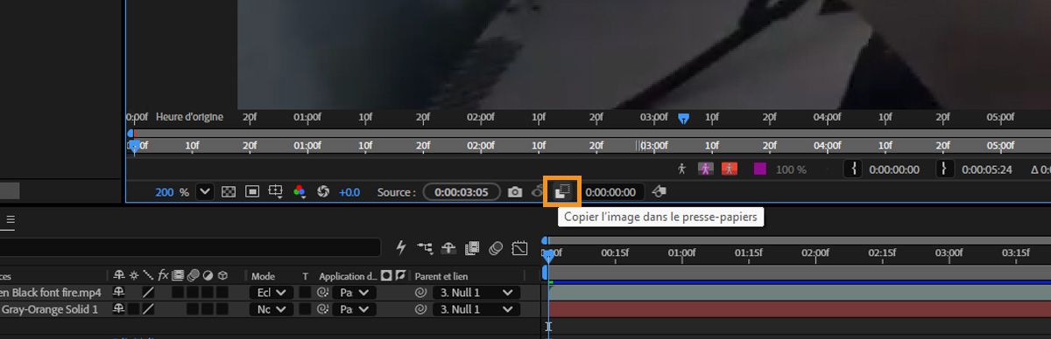Toggle the T preserve transparency box for Black font fire.mp4
The image size is (1051, 339).
306,293
